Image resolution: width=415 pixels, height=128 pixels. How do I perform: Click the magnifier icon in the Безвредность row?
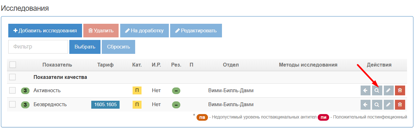[x=377, y=105]
